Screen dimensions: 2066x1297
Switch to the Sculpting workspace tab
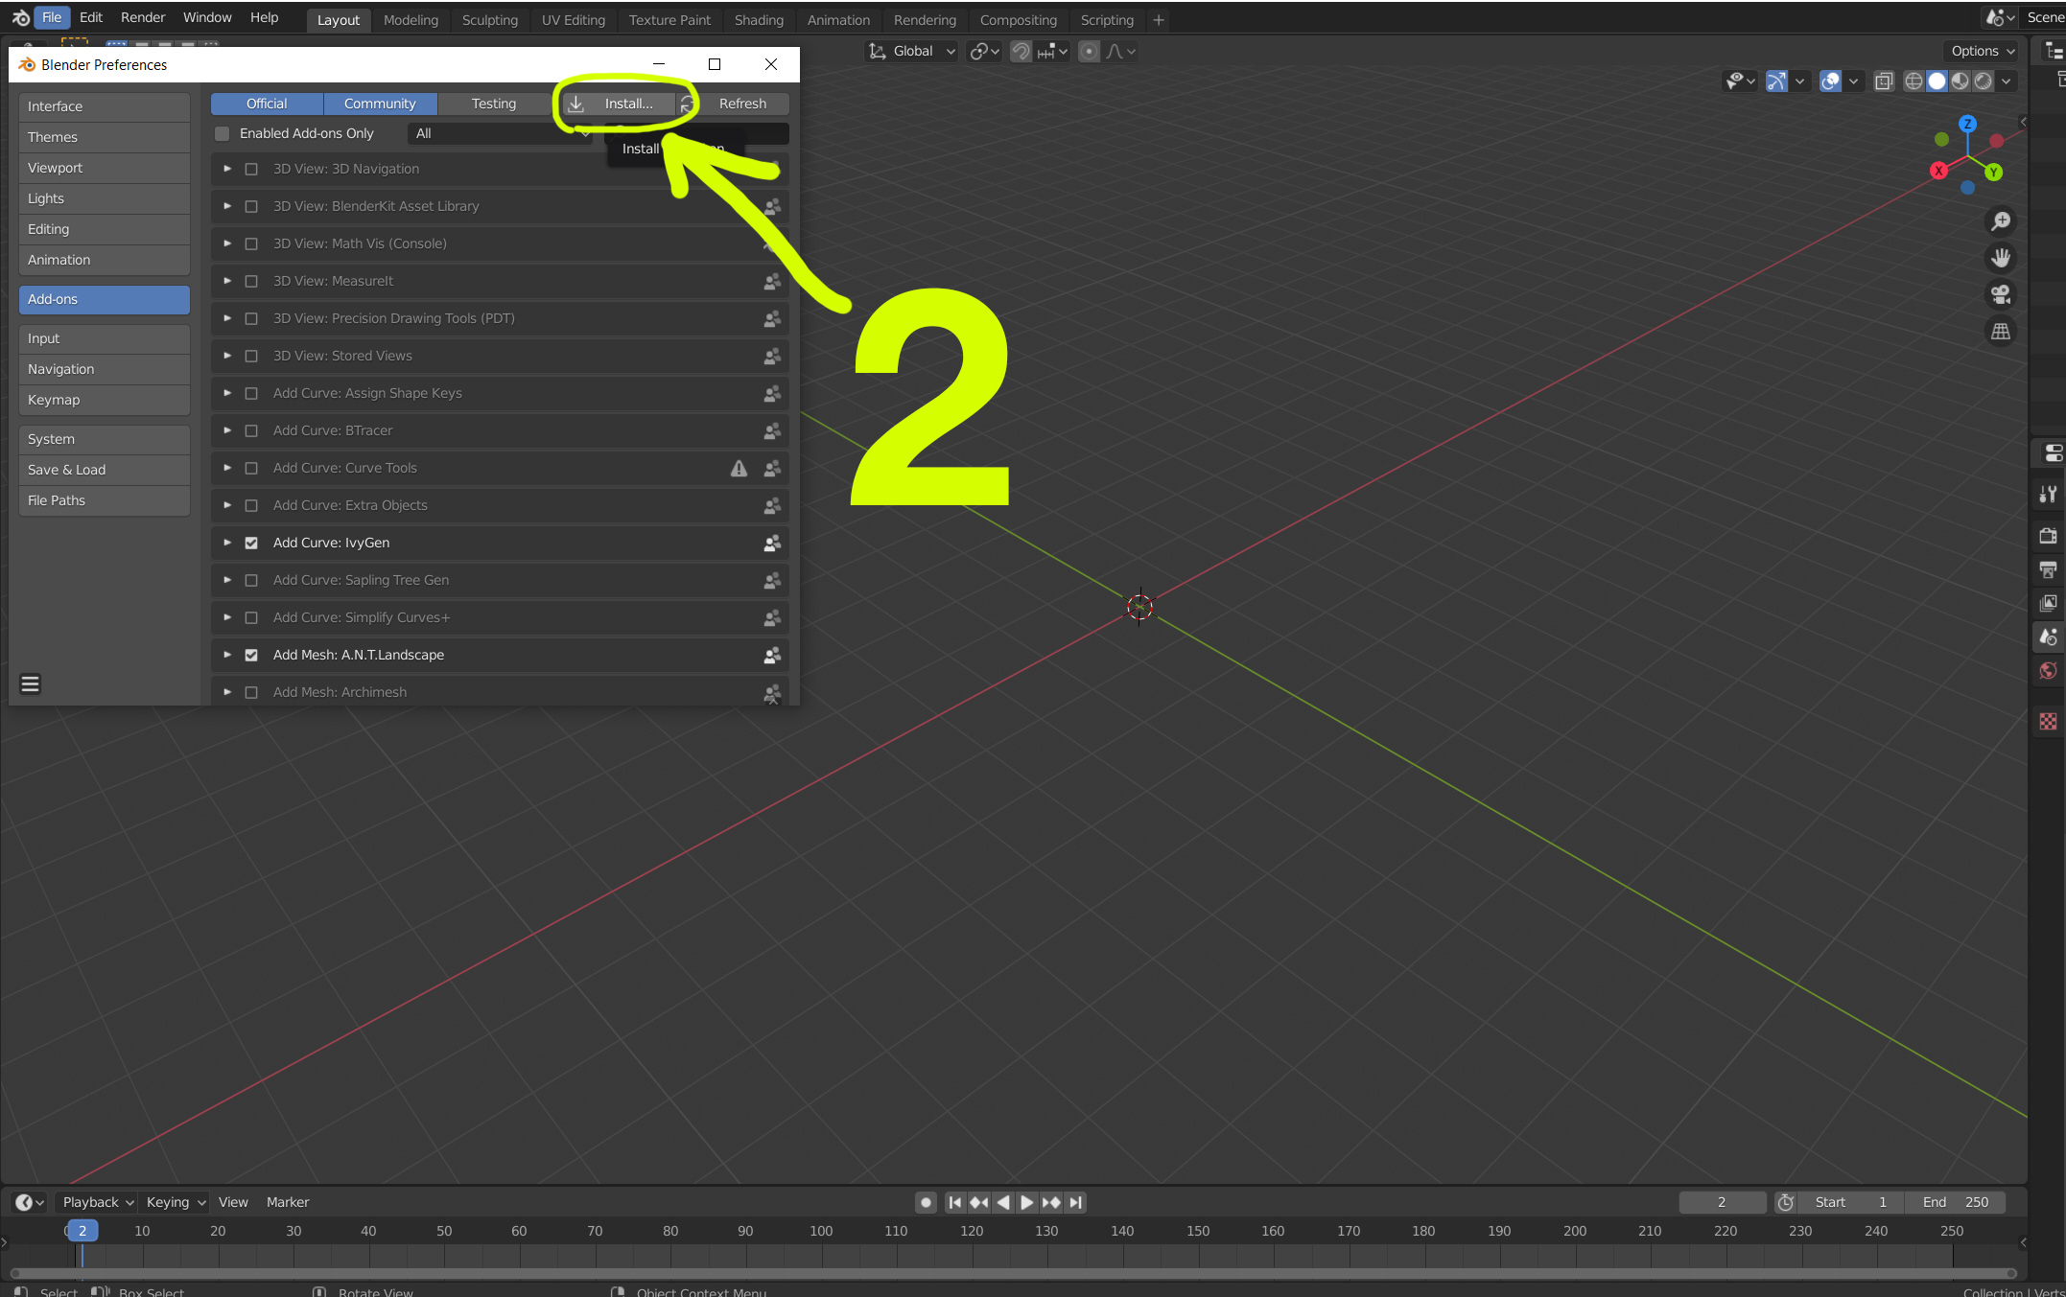pyautogui.click(x=489, y=19)
